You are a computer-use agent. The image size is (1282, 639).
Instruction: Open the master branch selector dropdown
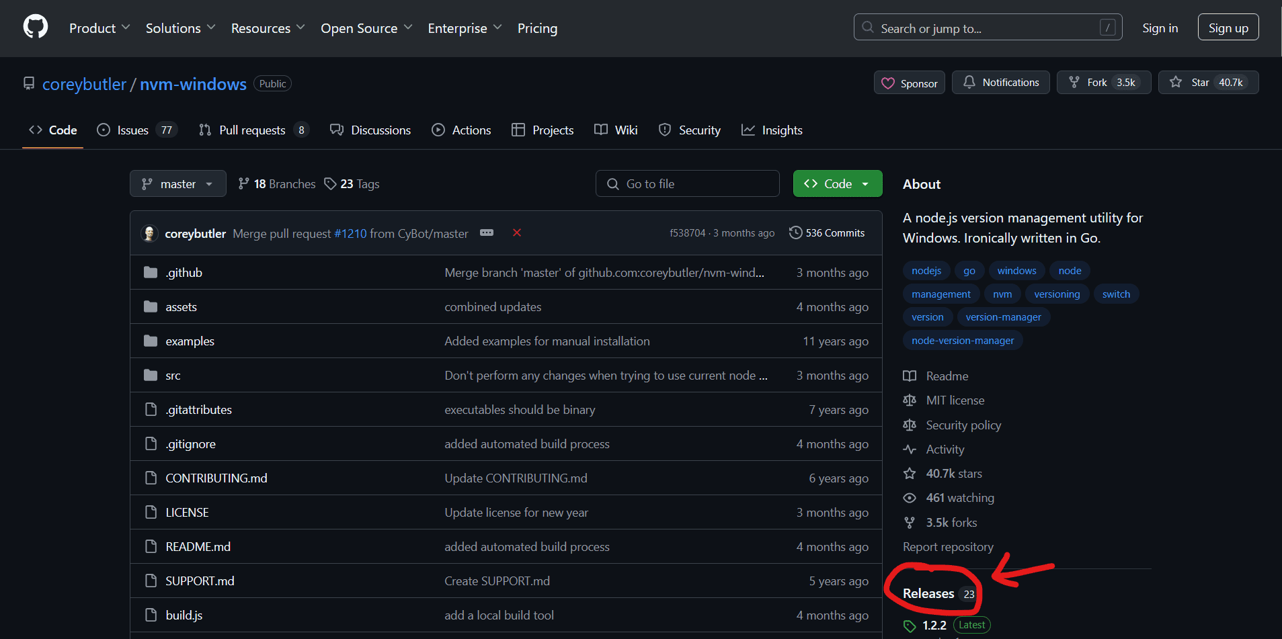pyautogui.click(x=177, y=183)
